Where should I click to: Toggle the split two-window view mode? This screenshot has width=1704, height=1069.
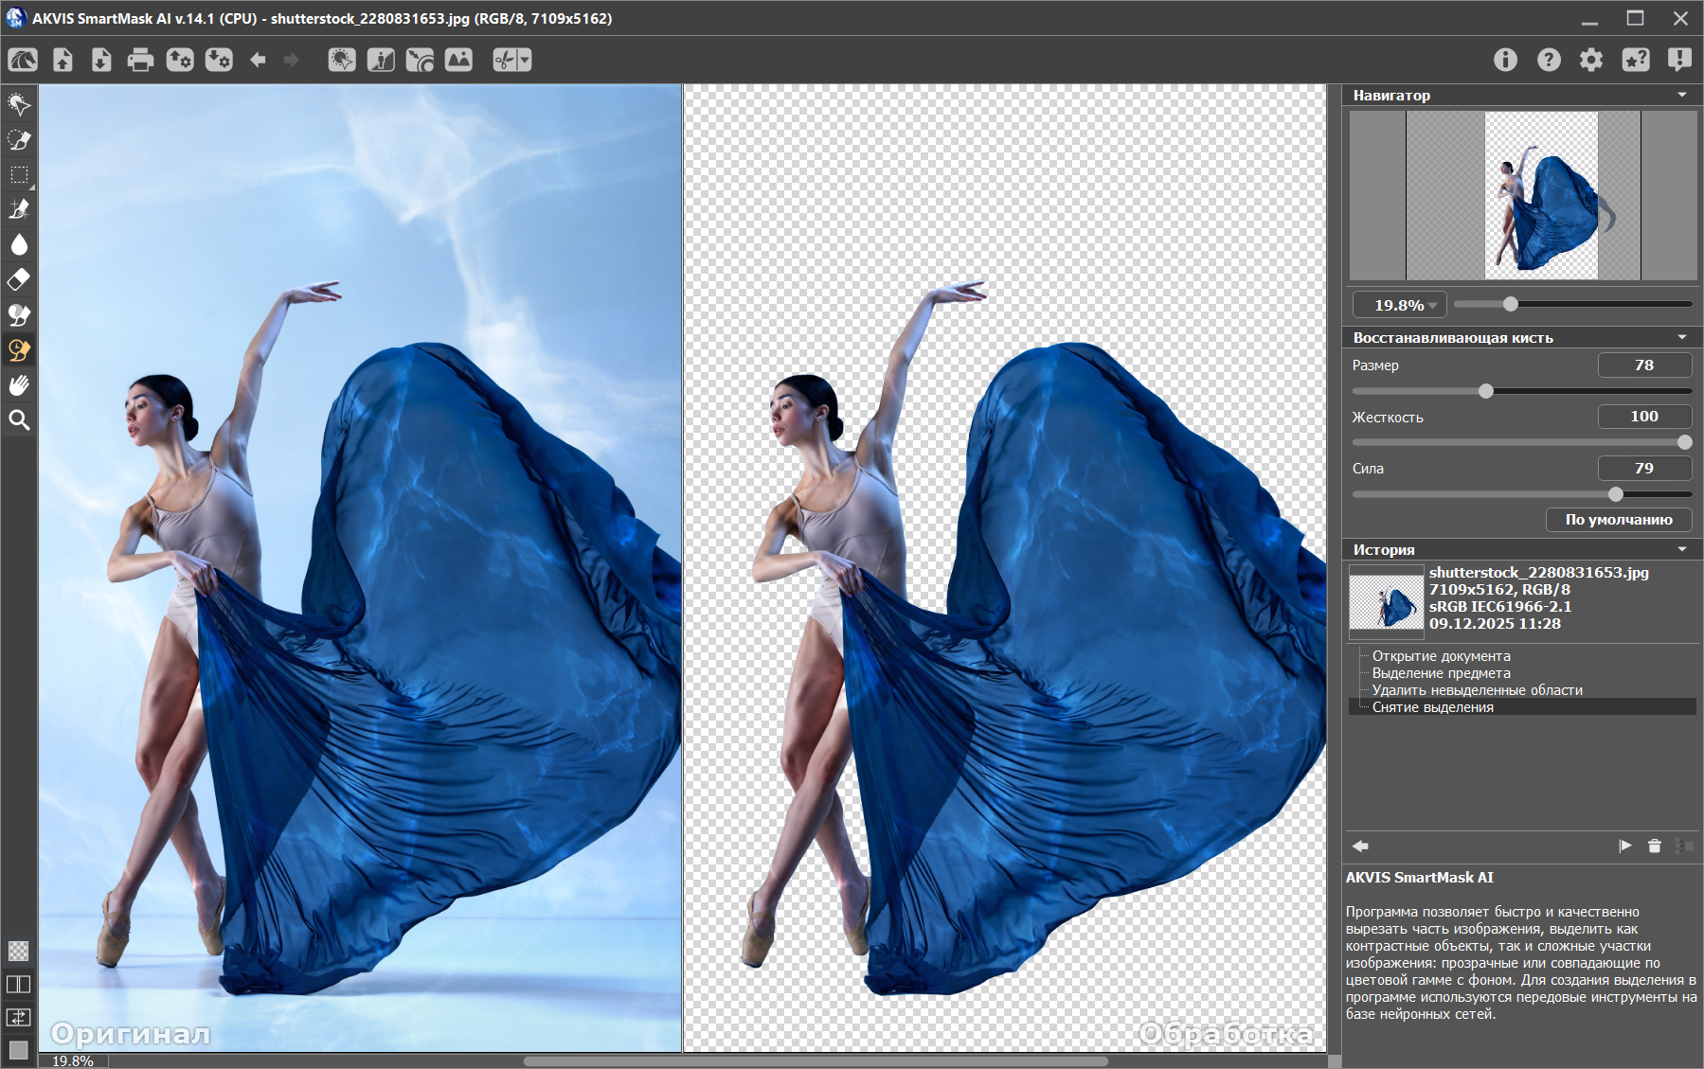click(x=19, y=985)
